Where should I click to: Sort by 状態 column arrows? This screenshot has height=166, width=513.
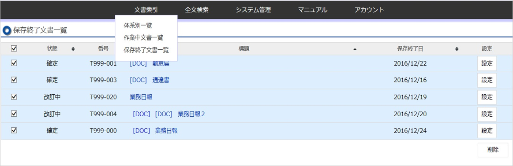pyautogui.click(x=73, y=49)
